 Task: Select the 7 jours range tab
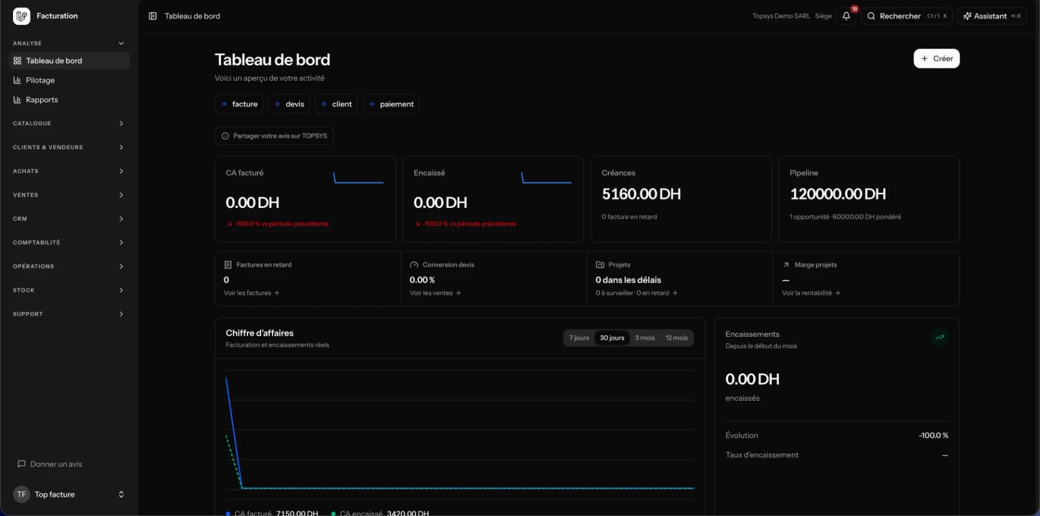click(x=579, y=338)
